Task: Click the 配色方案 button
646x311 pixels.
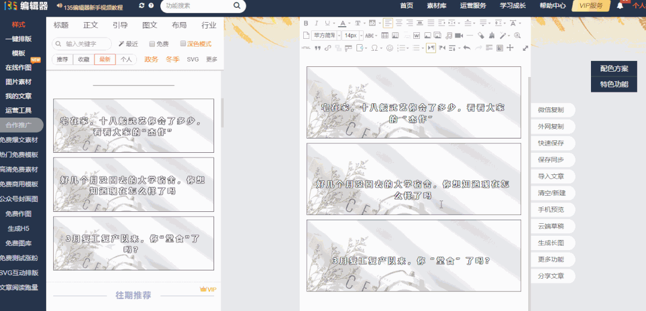Action: (x=614, y=69)
